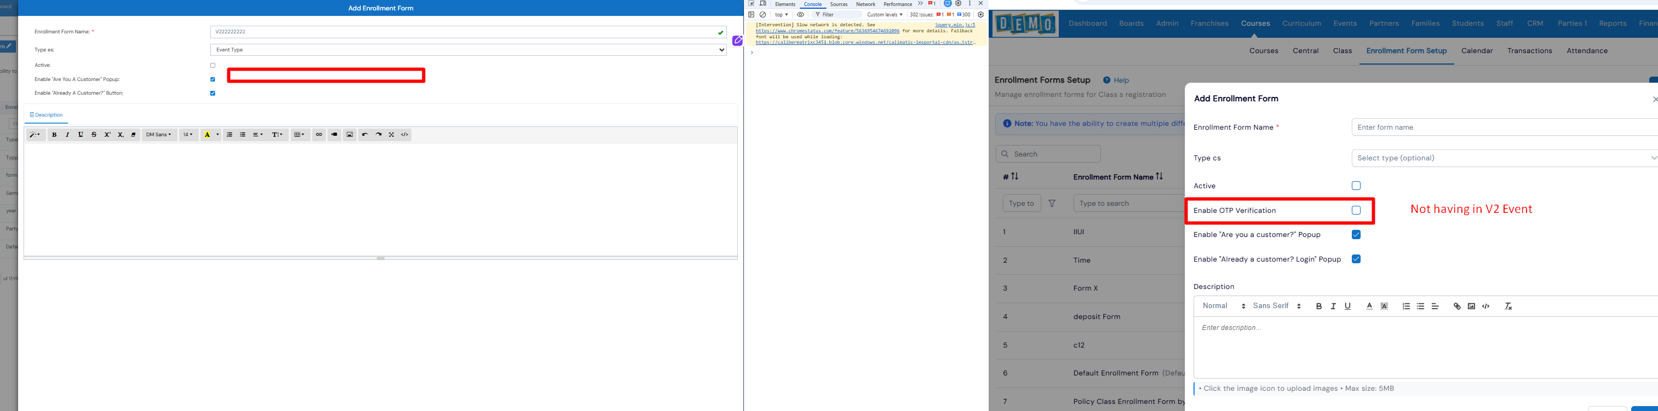Insert image in right Description editor
This screenshot has width=1658, height=411.
coord(1471,306)
